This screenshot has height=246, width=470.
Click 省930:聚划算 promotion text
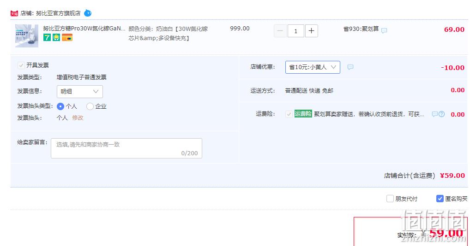[361, 29]
